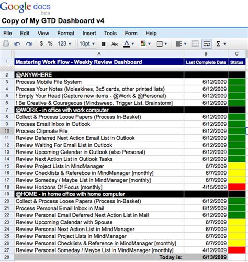
Task: Select 'Last Complete Date' header cell
Action: point(206,62)
